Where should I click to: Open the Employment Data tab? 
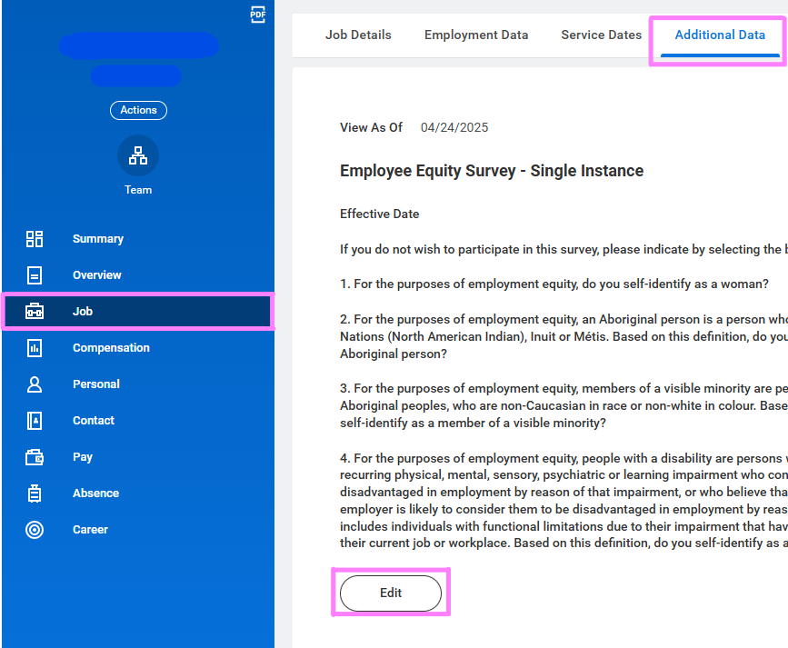coord(476,35)
